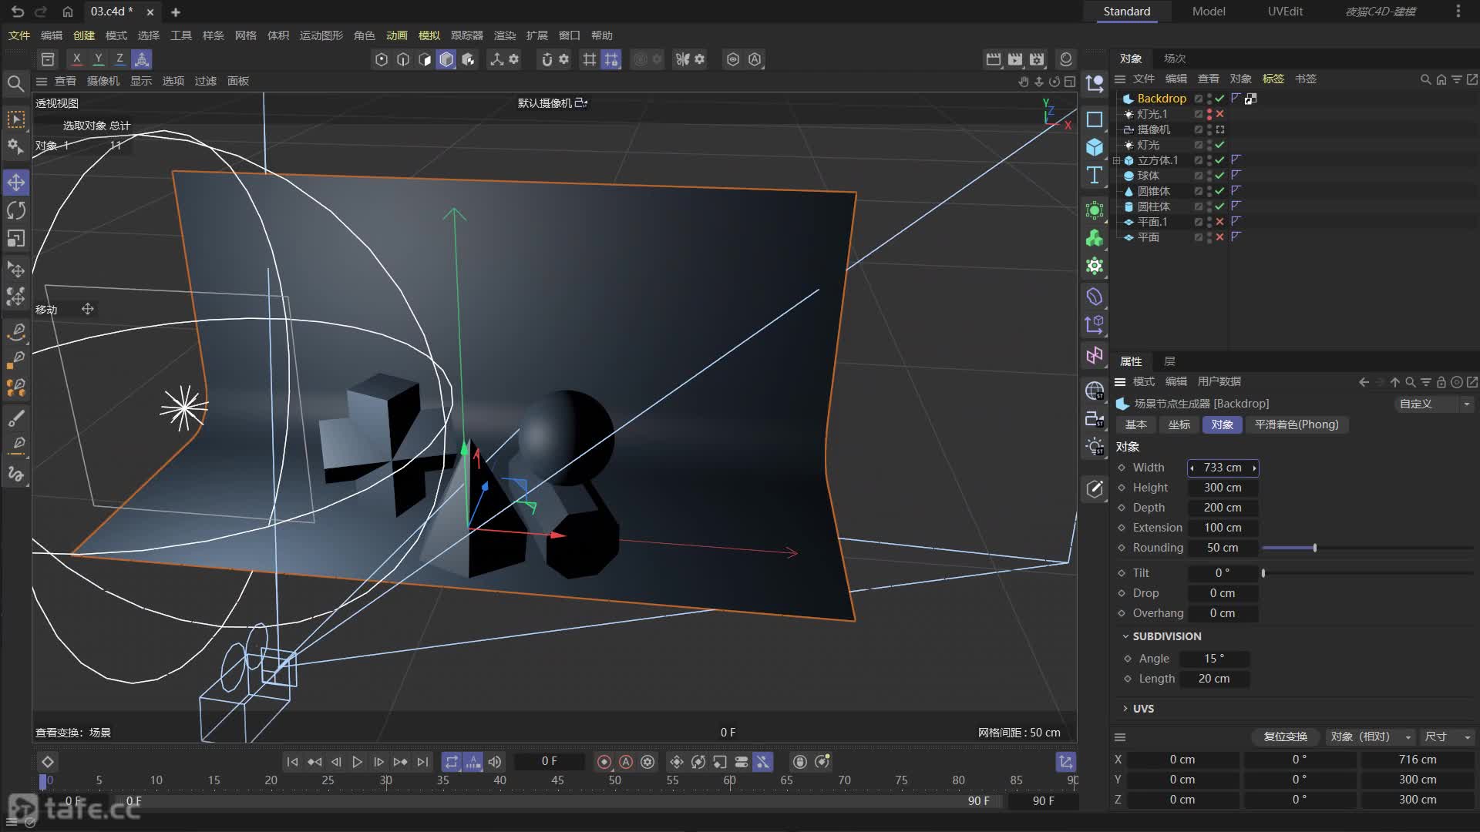Viewport: 1480px width, 832px height.
Task: Toggle Z axis lock
Action: pos(119,59)
